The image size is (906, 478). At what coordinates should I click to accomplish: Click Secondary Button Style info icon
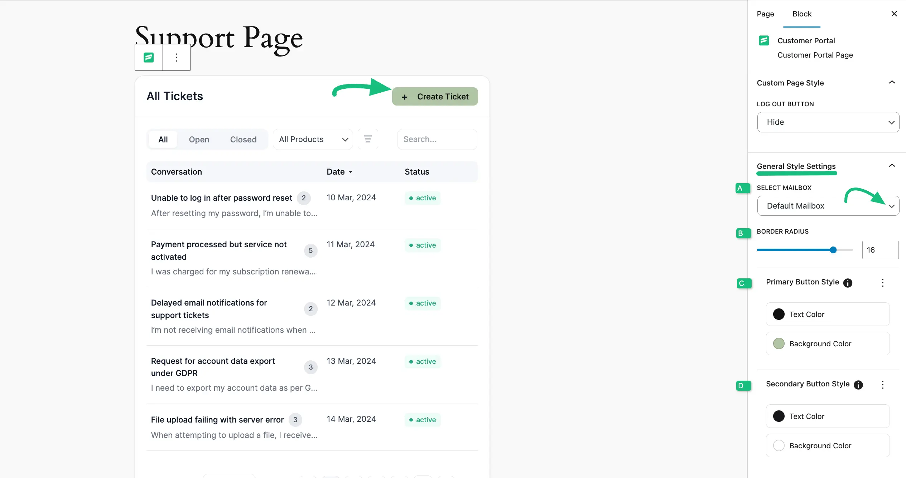coord(858,385)
